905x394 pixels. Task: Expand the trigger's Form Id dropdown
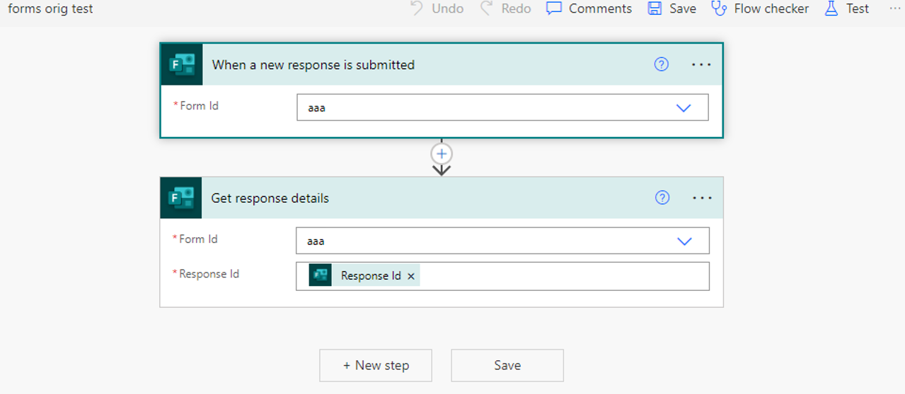(684, 108)
